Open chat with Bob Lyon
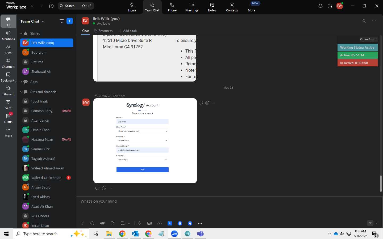 (47, 52)
